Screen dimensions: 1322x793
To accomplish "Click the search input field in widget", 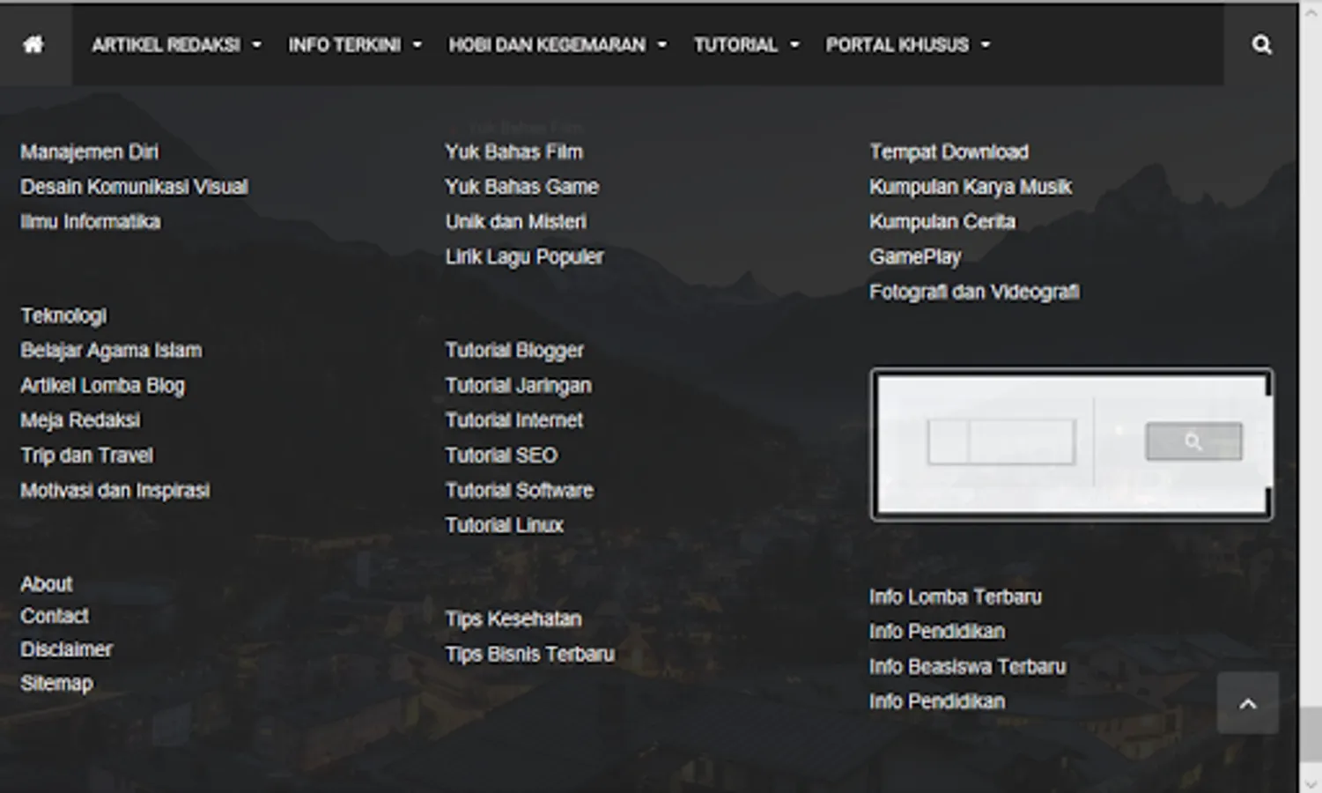I will coord(1001,441).
